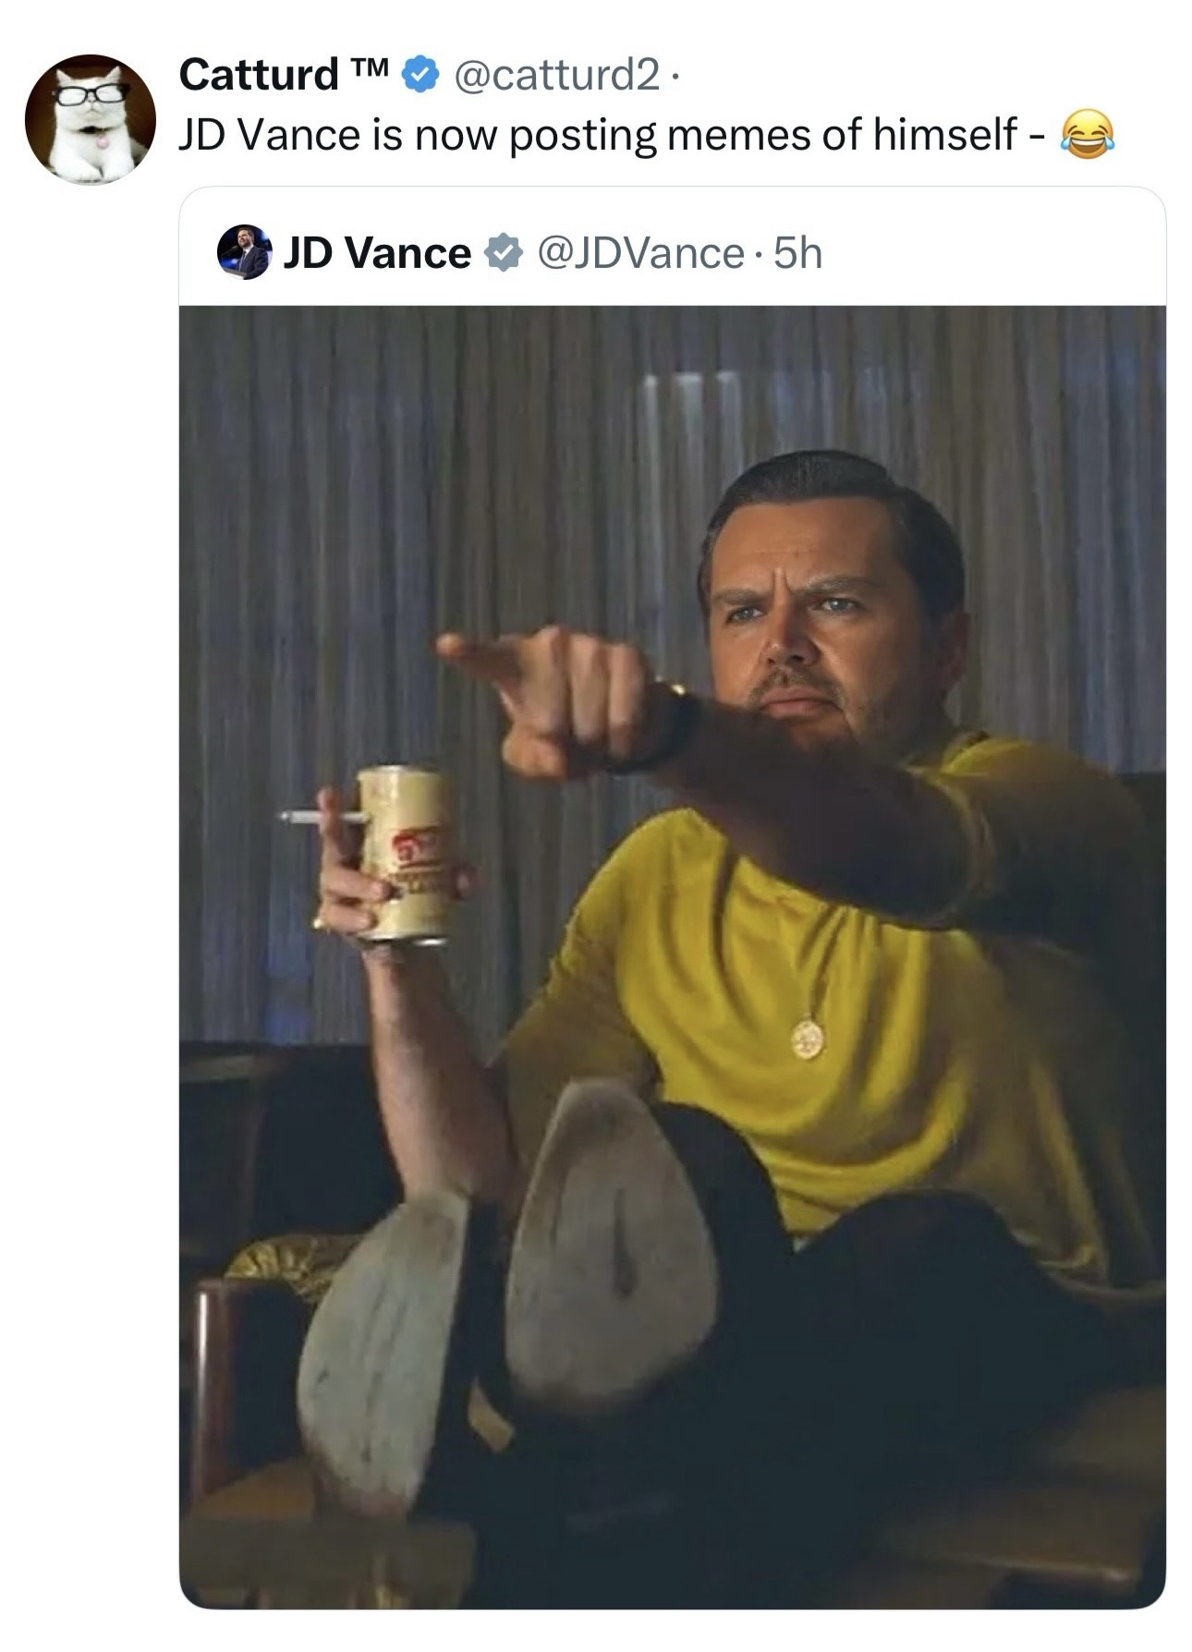Click the 5h timestamp on quoted tweet
This screenshot has height=1652, width=1192.
pos(797,253)
